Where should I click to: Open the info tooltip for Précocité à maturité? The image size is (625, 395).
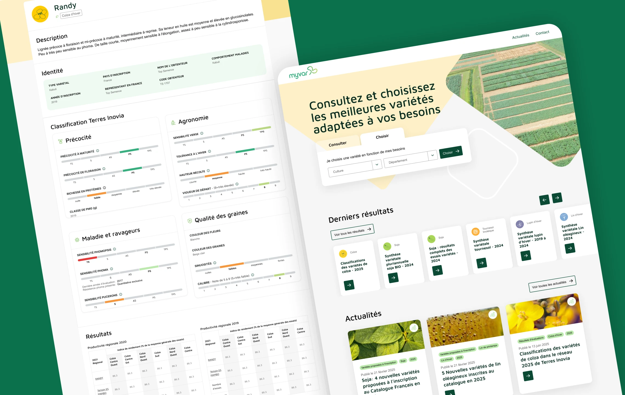98,150
